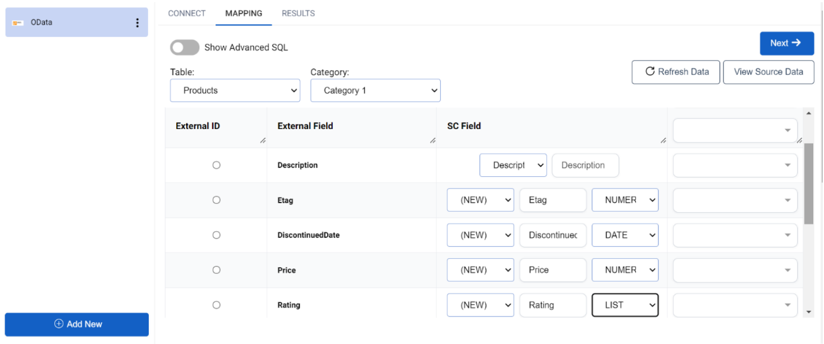Screen dimensions: 824x344
Task: Select the radio button on the Rating row
Action: [216, 305]
